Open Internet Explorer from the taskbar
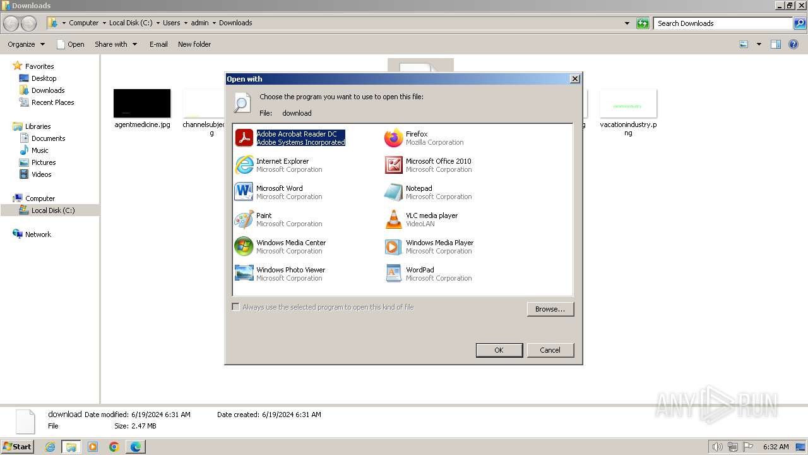 (50, 447)
